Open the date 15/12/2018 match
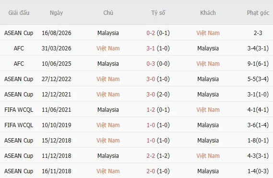The height and width of the screenshot is (178, 273). coord(57,141)
